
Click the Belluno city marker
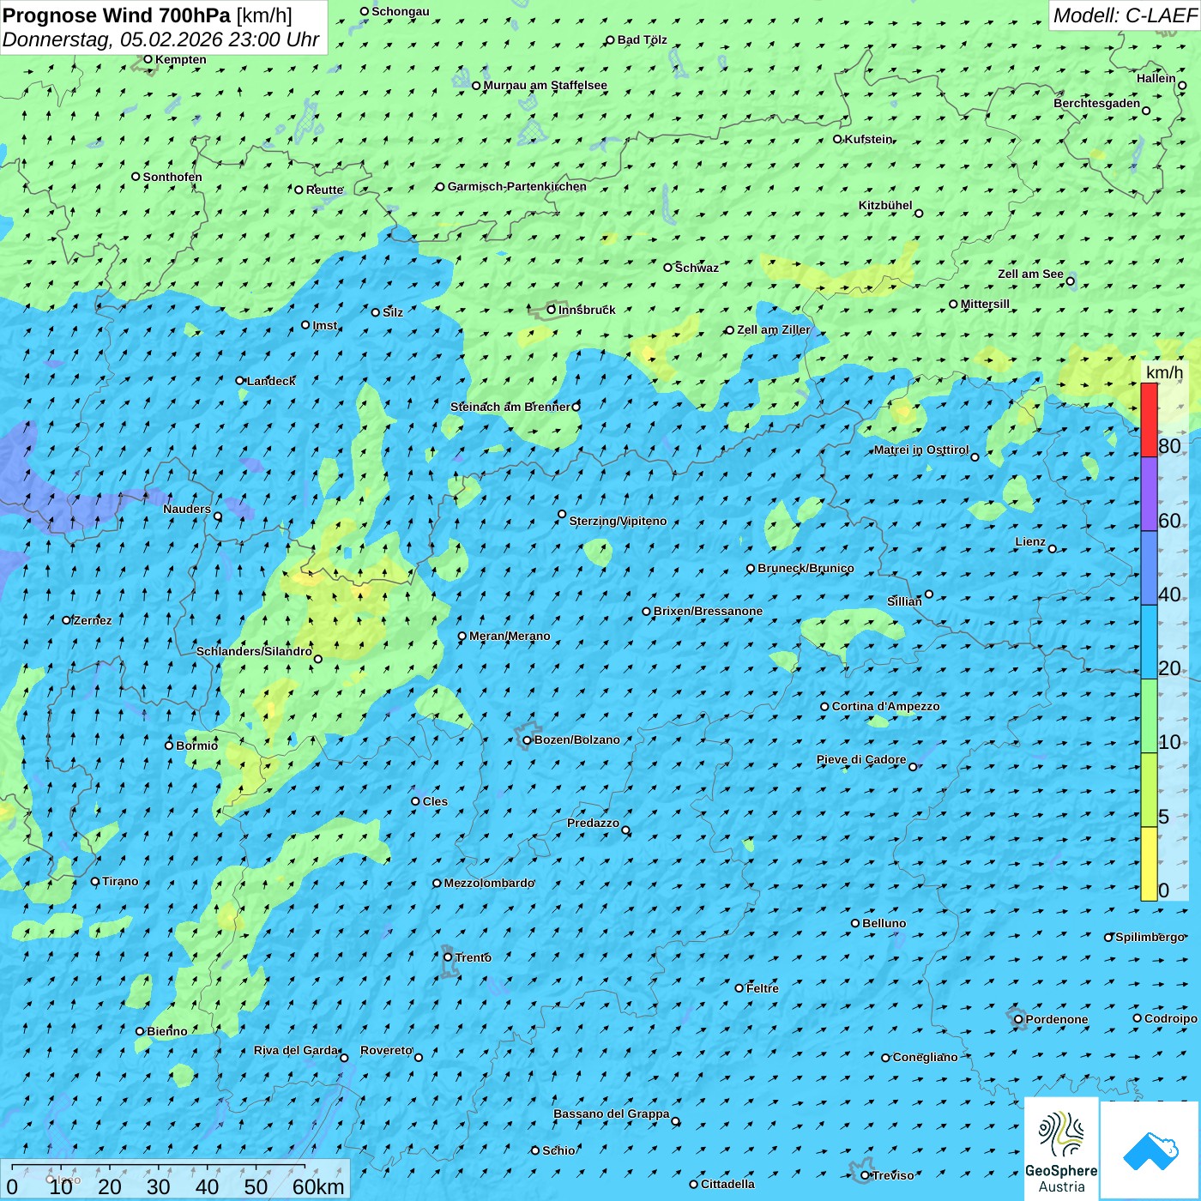click(855, 923)
